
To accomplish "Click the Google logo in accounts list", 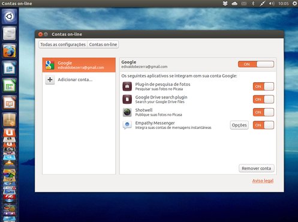I will (50, 65).
